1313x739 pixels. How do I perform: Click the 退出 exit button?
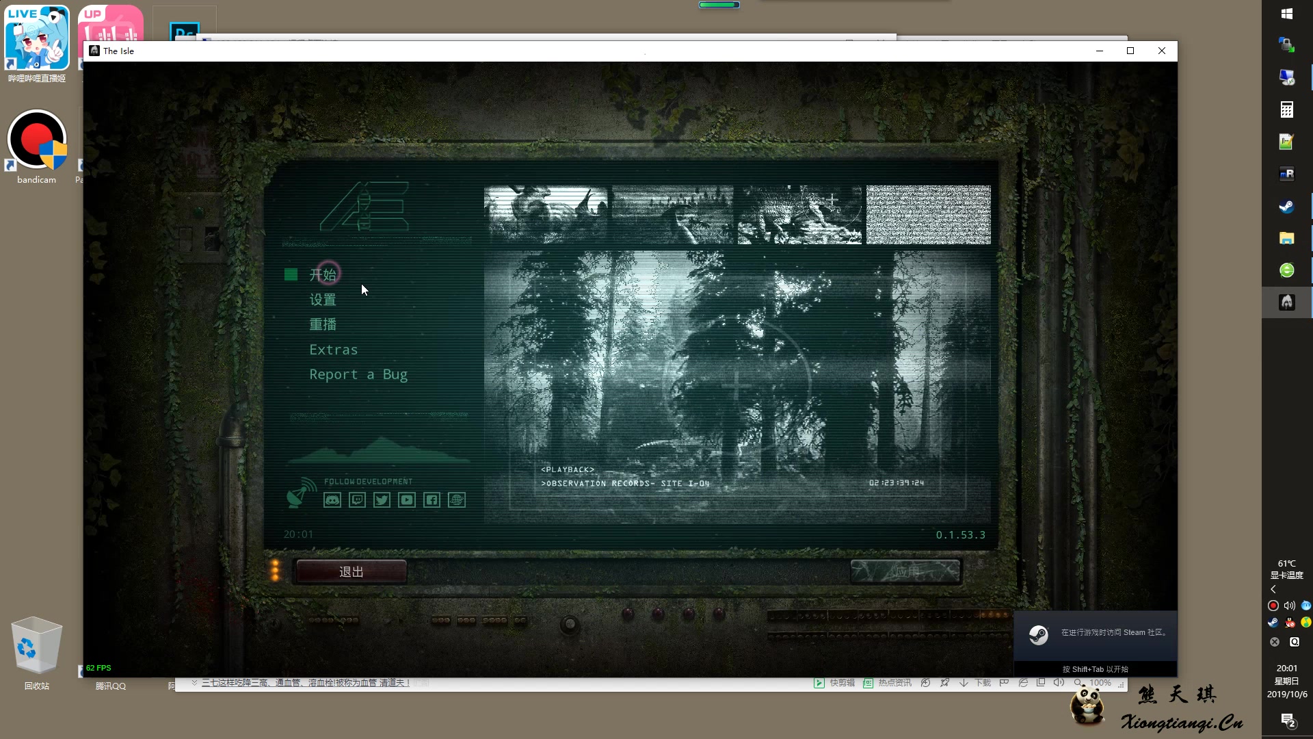pos(352,571)
